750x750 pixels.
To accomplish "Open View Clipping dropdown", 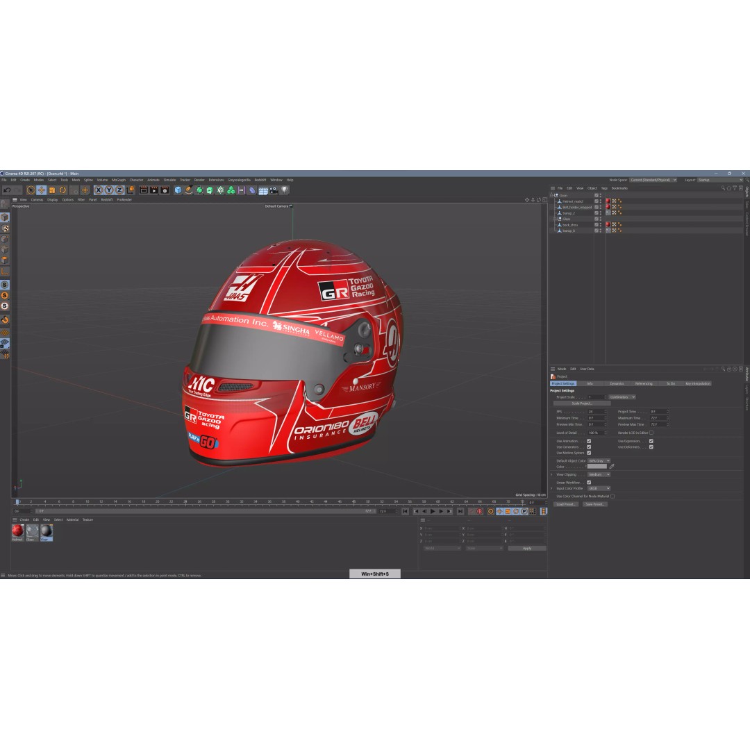I will 599,474.
